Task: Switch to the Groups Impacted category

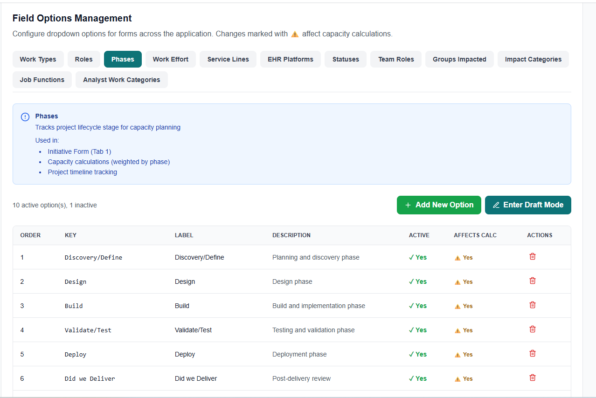Action: pyautogui.click(x=459, y=59)
